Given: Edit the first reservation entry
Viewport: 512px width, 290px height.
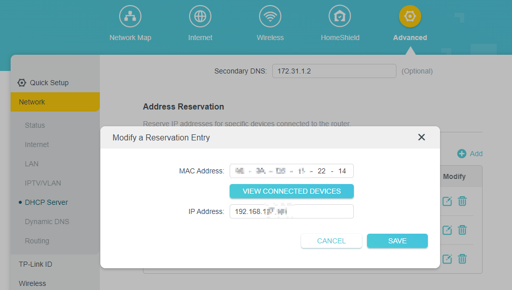Looking at the screenshot, I should [x=447, y=201].
